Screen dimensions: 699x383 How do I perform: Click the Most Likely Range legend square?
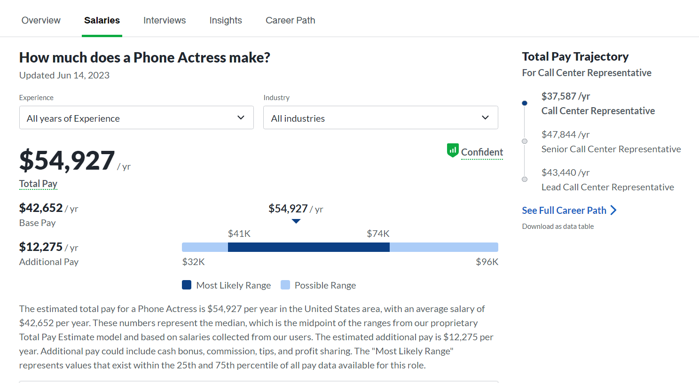click(187, 285)
